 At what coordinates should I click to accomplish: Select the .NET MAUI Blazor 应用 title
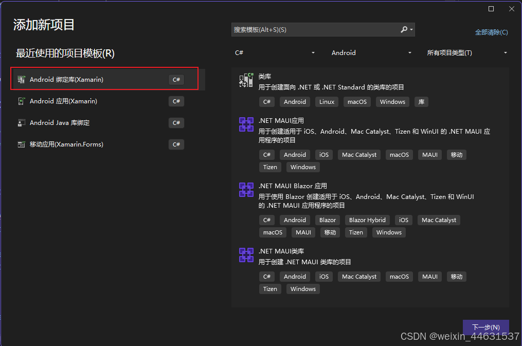(293, 186)
